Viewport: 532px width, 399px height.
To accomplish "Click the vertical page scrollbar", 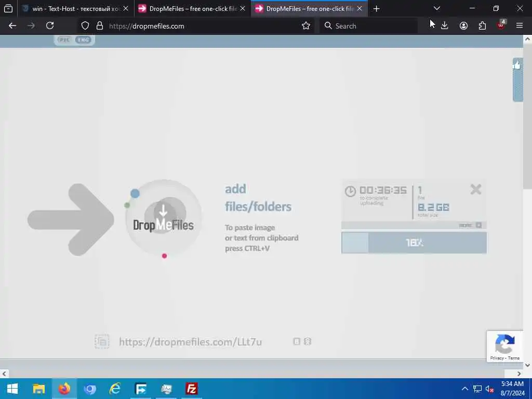I will coord(527,116).
